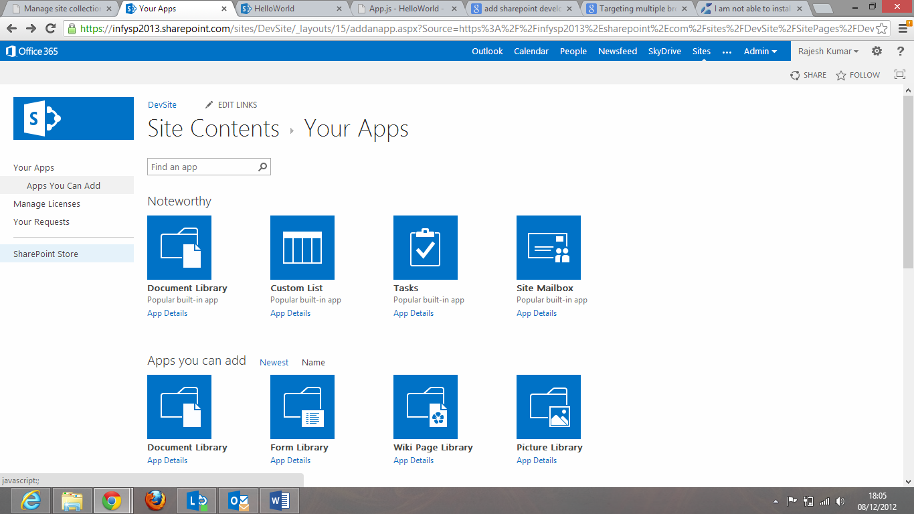This screenshot has width=914, height=514.
Task: Toggle FOLLOW for this site
Action: (857, 75)
